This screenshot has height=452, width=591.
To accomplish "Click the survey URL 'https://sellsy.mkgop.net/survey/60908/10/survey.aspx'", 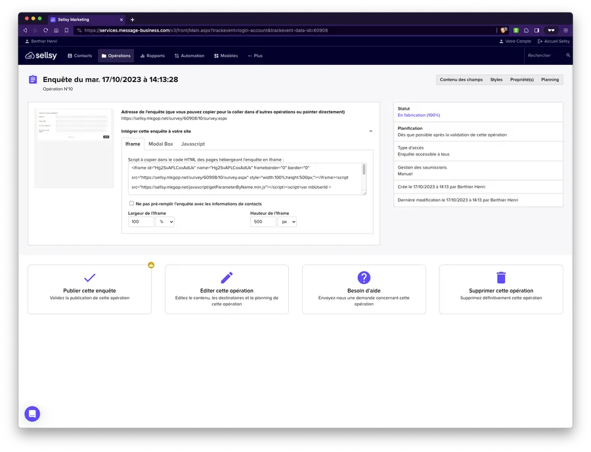I will (174, 118).
